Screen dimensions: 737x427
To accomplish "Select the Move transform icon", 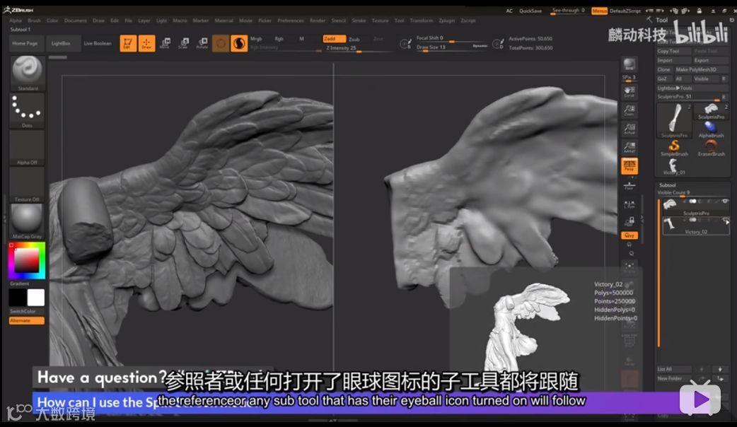I will 165,43.
